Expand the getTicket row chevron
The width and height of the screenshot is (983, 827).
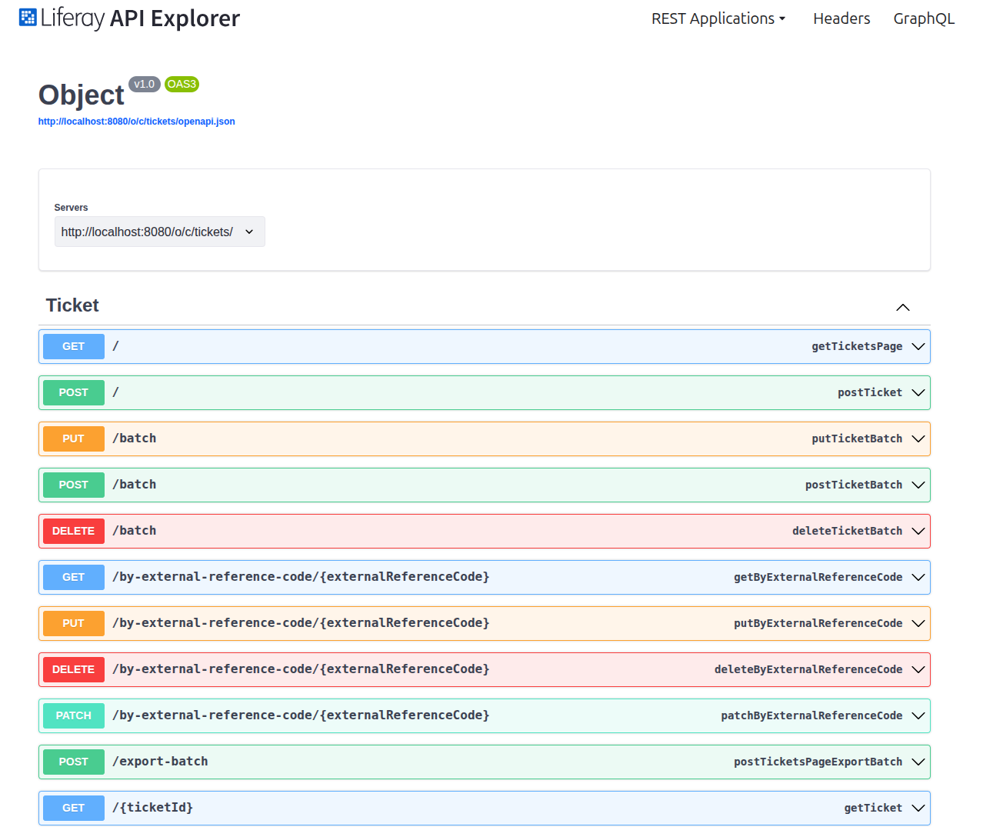[x=918, y=808]
